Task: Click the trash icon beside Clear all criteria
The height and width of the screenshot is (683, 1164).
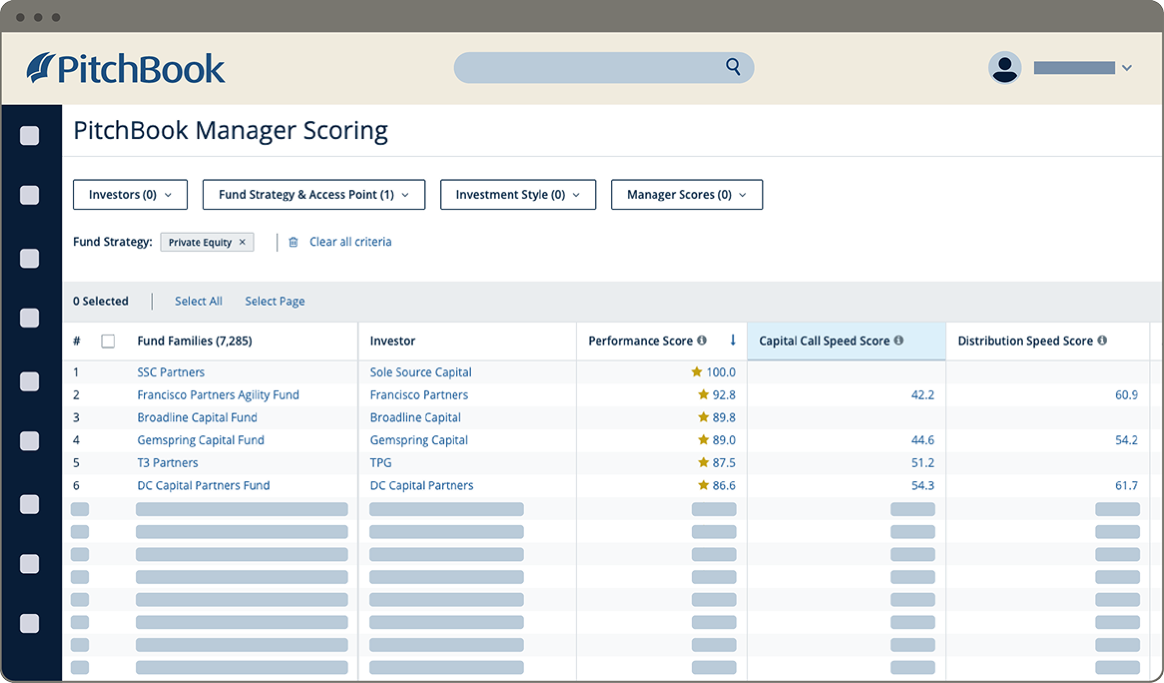Action: click(x=293, y=242)
